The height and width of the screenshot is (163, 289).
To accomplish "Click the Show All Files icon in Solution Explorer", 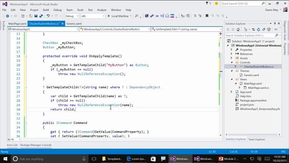I will tap(269, 29).
